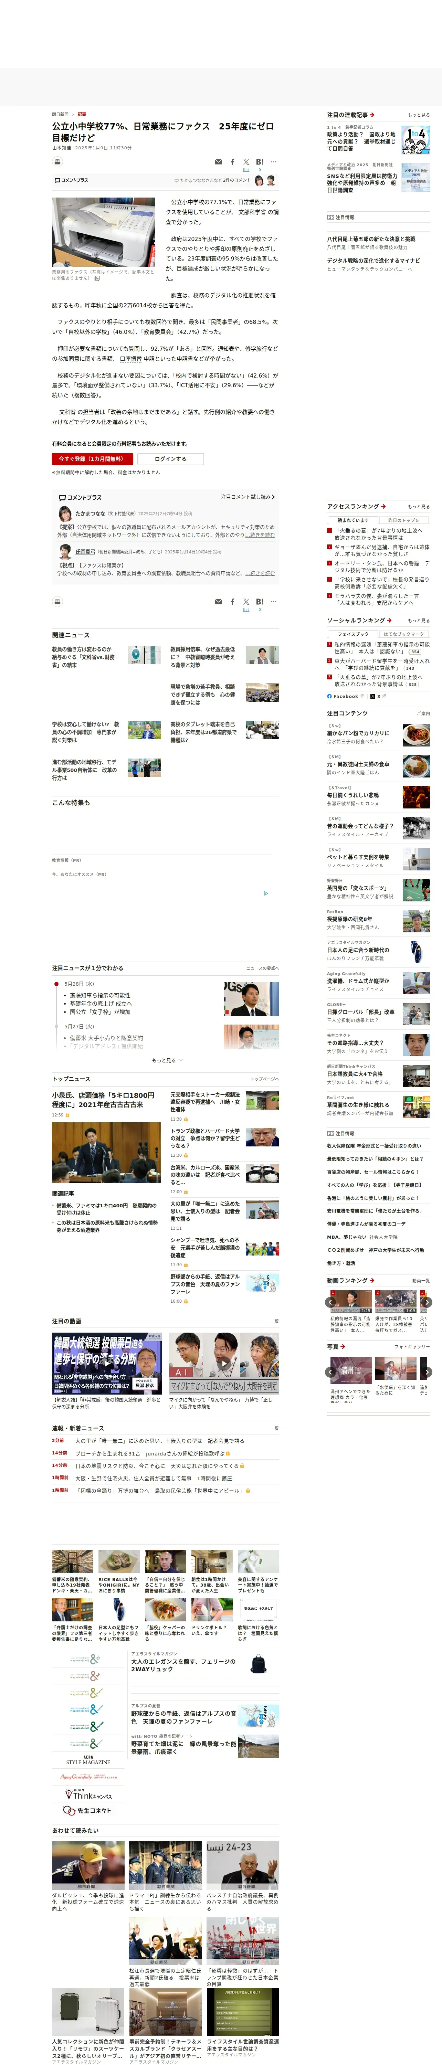Open the three-dot more options icon at top
The height and width of the screenshot is (2065, 442).
coord(274,162)
